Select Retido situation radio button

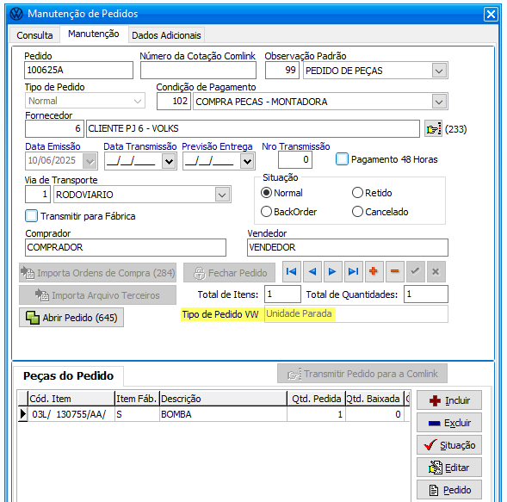click(357, 193)
